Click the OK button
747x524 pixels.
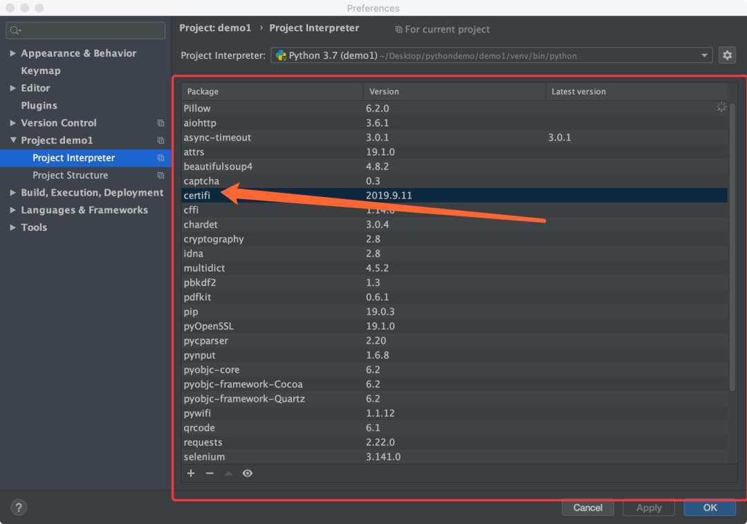pyautogui.click(x=710, y=508)
